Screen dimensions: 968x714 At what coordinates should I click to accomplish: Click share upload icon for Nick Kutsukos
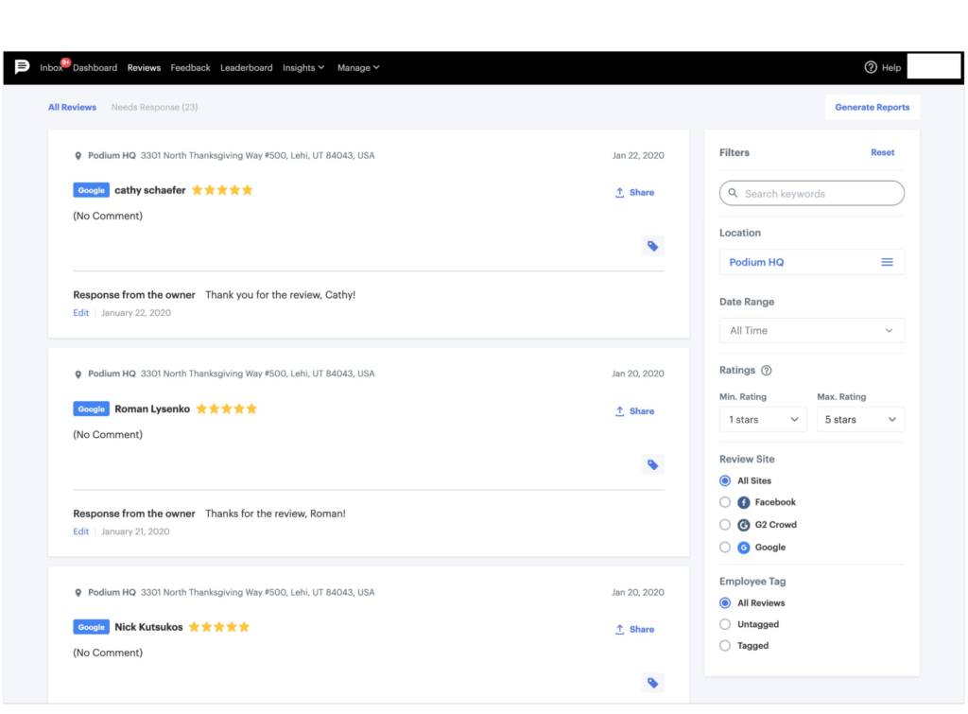coord(620,630)
